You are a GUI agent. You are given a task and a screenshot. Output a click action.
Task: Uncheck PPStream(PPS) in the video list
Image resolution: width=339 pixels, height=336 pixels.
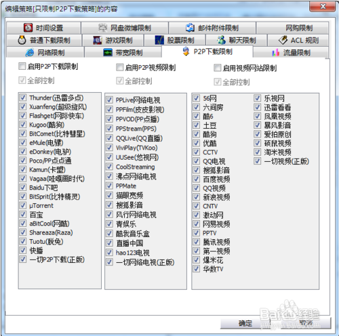[109, 129]
